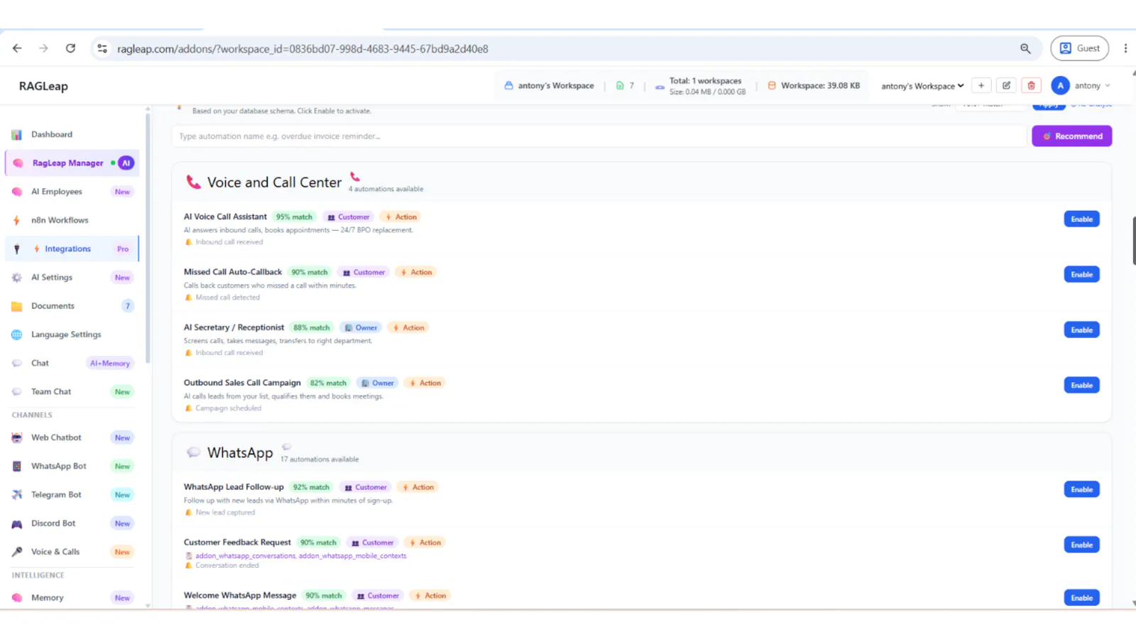1136x639 pixels.
Task: Enable AI Secretary / Receptionist automation
Action: [1082, 330]
